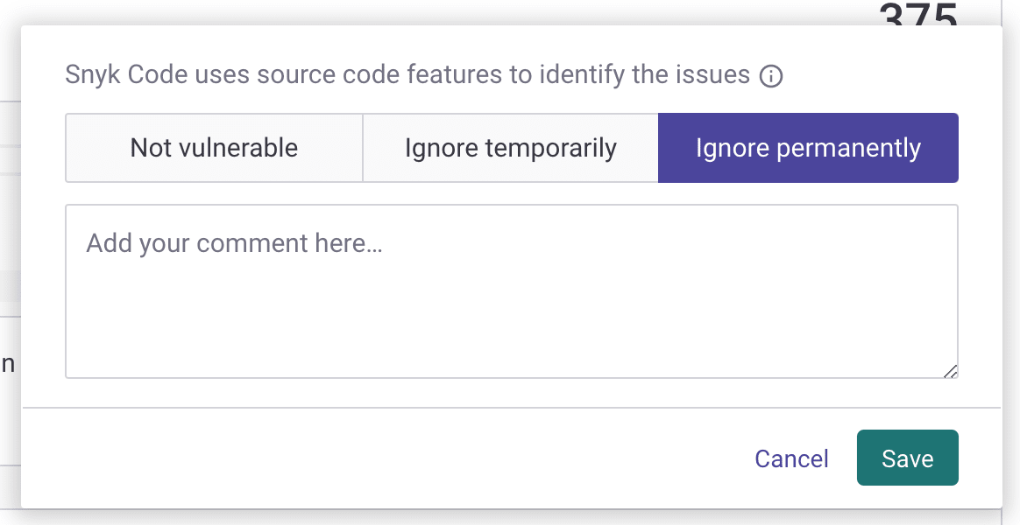Choose Ignore temporarily

click(510, 148)
